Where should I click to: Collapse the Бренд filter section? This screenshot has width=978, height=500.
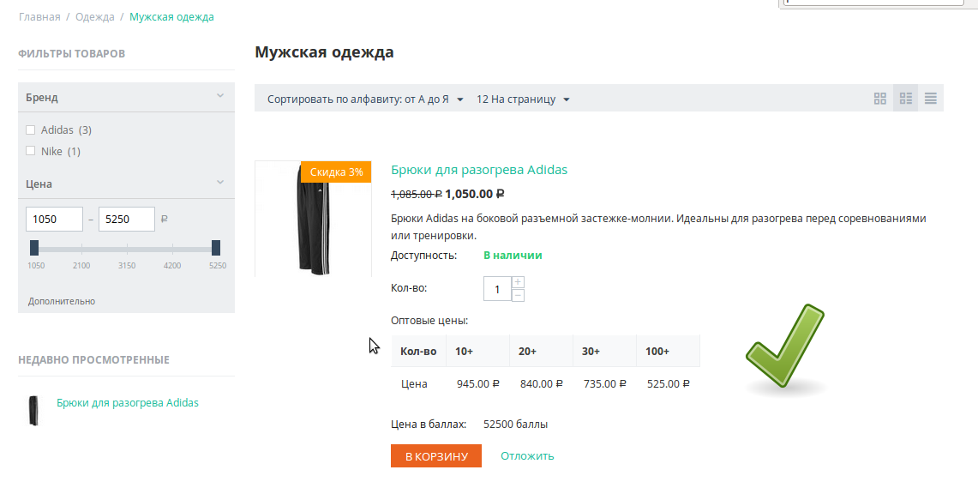coord(219,96)
